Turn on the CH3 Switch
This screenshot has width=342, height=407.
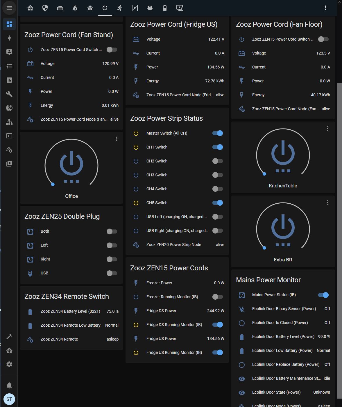click(x=218, y=175)
